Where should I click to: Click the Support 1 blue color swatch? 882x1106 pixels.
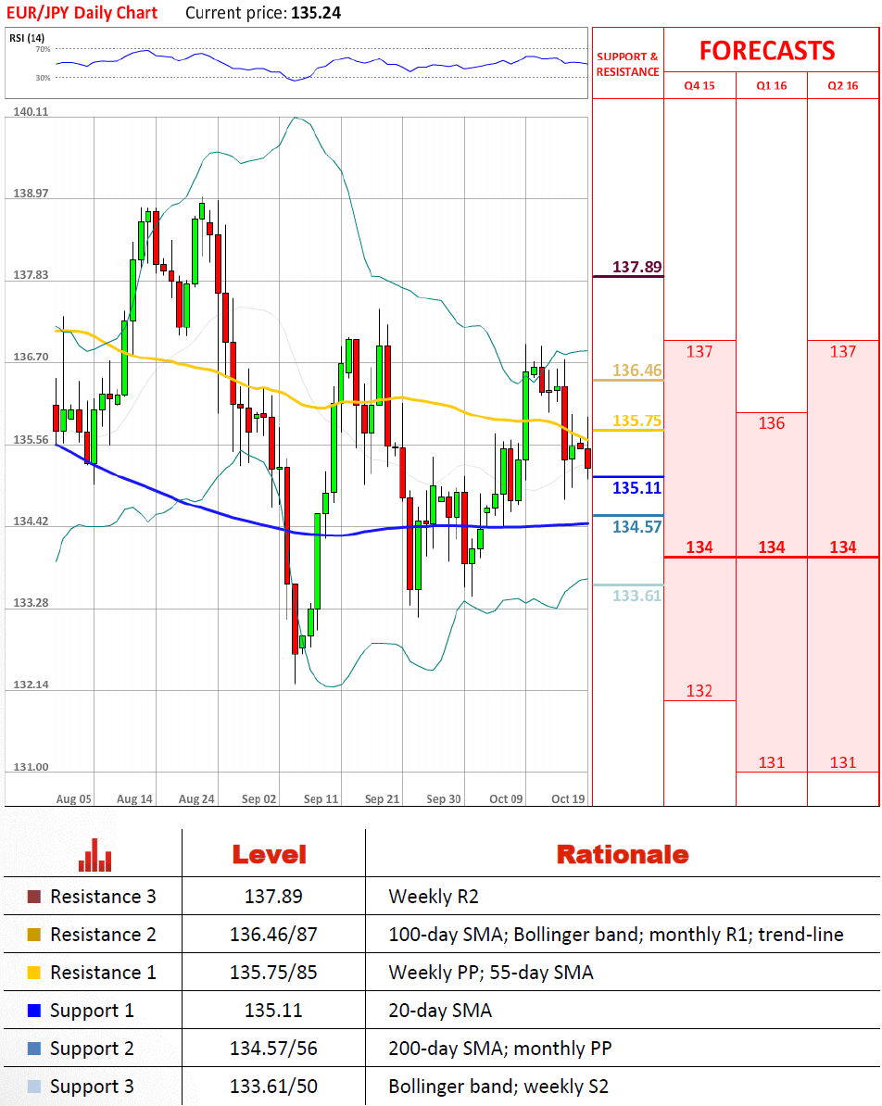coord(34,1011)
